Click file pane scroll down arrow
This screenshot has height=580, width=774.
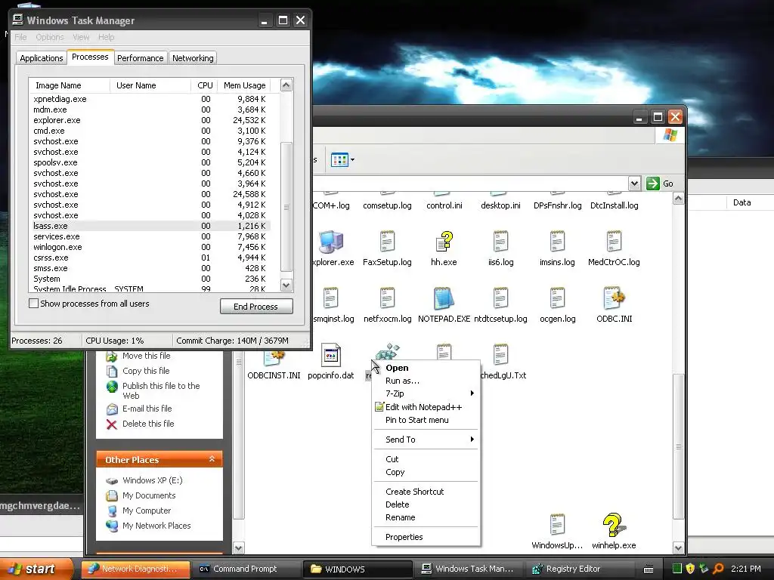(x=678, y=548)
